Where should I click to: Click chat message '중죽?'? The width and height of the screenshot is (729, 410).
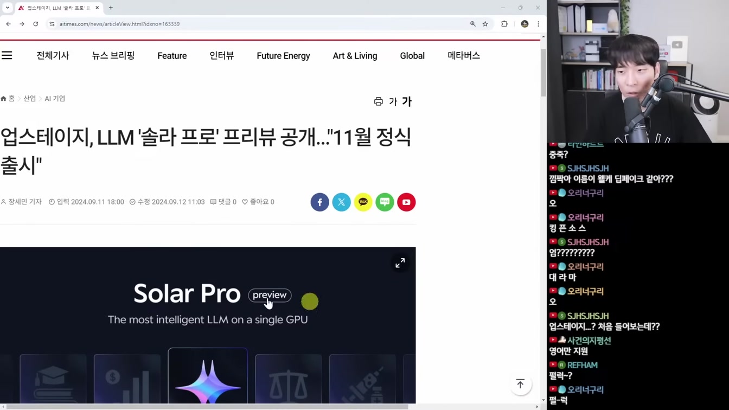click(x=558, y=155)
